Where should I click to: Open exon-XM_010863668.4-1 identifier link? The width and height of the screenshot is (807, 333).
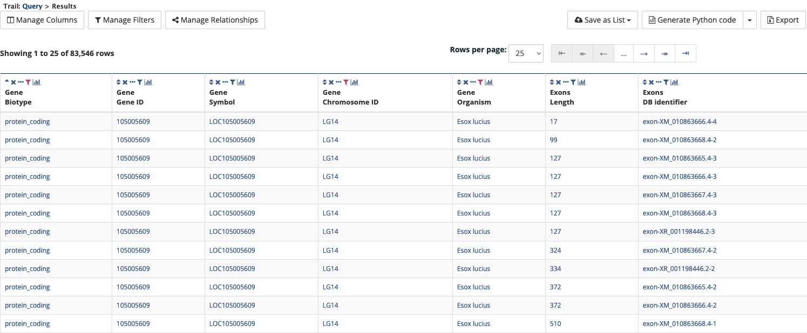(680, 323)
